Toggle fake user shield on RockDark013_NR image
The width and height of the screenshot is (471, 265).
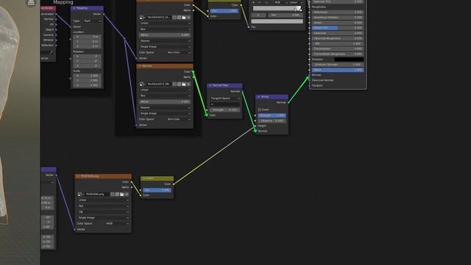(x=174, y=84)
